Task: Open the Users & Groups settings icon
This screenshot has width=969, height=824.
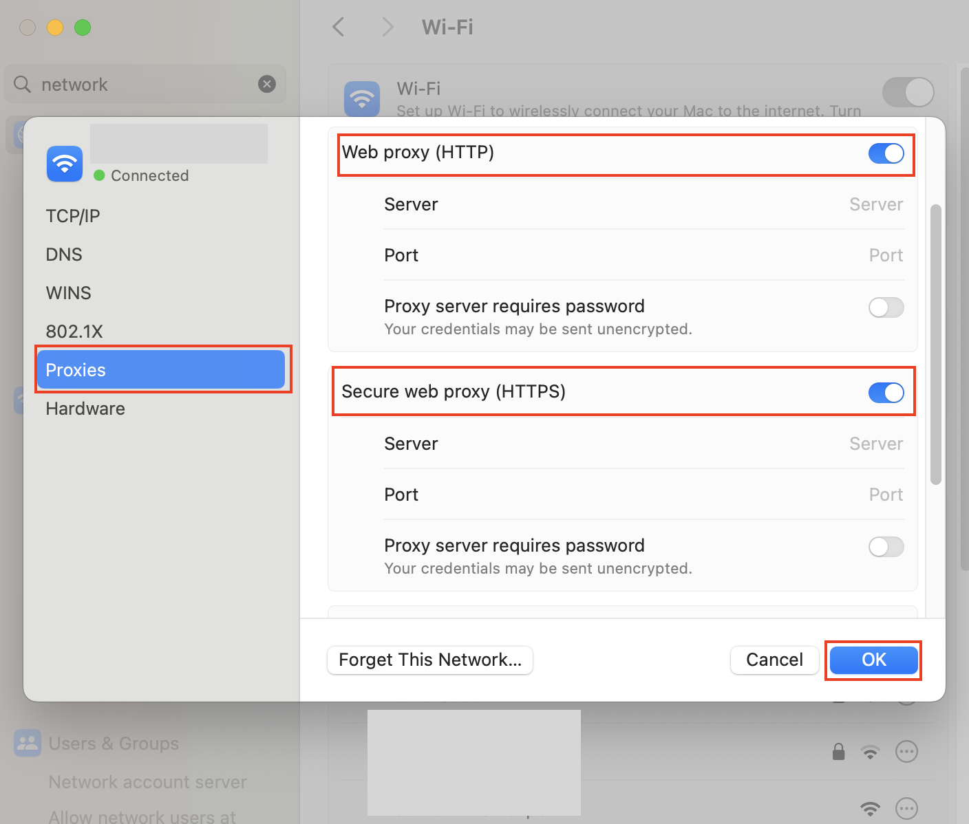Action: [27, 743]
